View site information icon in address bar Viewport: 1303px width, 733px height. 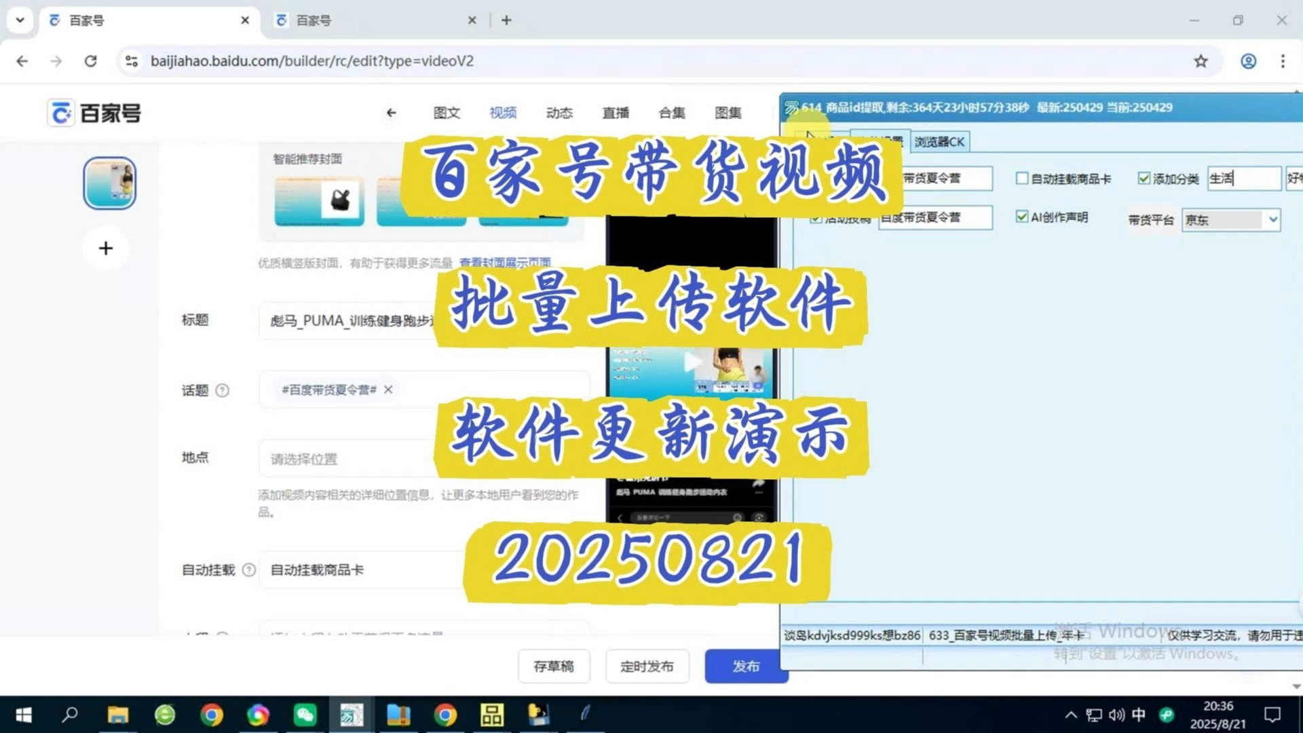click(132, 61)
